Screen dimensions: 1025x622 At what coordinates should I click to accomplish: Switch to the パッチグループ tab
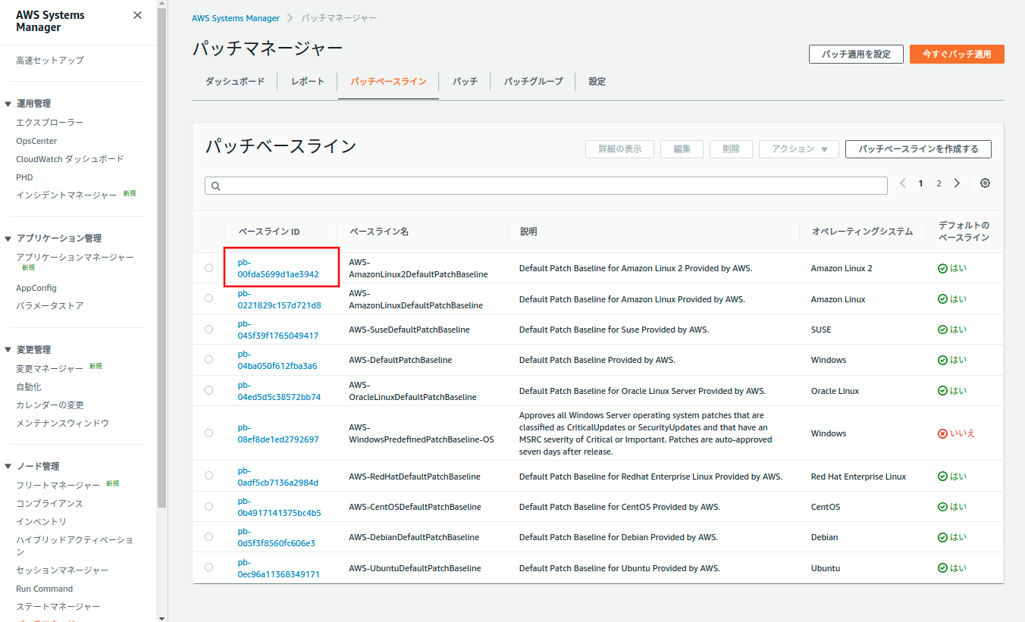tap(533, 82)
